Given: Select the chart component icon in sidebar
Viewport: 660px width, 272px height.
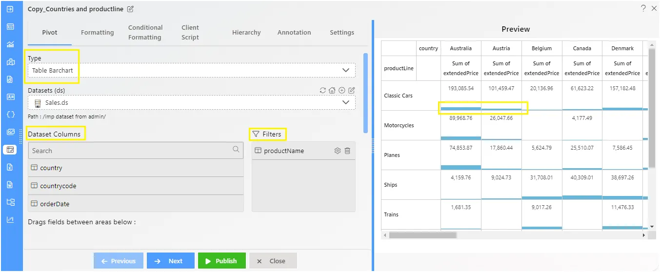Looking at the screenshot, I should pyautogui.click(x=10, y=44).
